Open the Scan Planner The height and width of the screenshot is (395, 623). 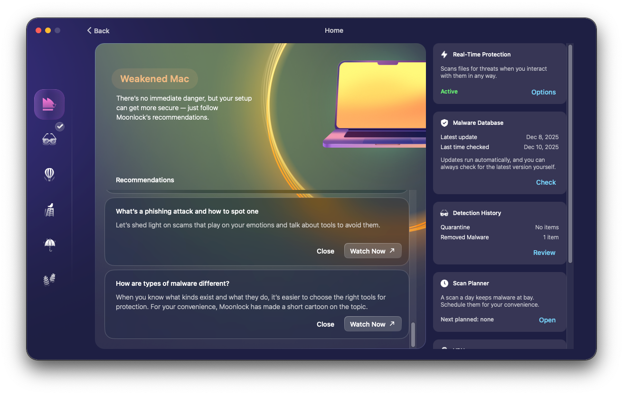coord(547,320)
